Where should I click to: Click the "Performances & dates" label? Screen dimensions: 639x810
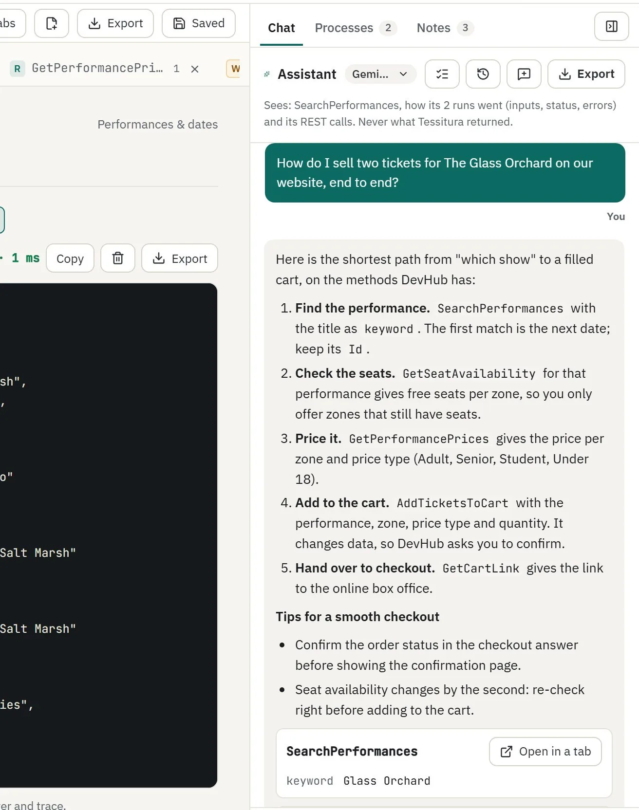[157, 125]
